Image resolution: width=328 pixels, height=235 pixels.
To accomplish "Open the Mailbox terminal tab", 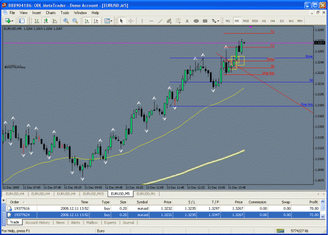I will (92, 222).
